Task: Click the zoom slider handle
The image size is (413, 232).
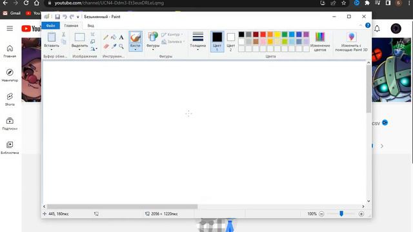Action: 341,213
